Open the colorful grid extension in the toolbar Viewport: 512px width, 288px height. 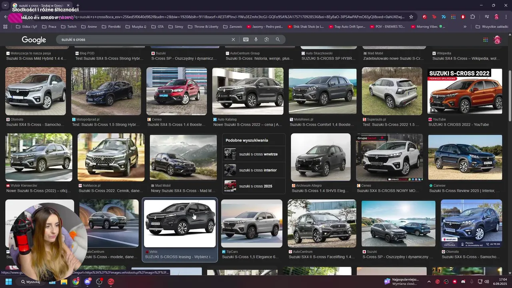point(453,17)
